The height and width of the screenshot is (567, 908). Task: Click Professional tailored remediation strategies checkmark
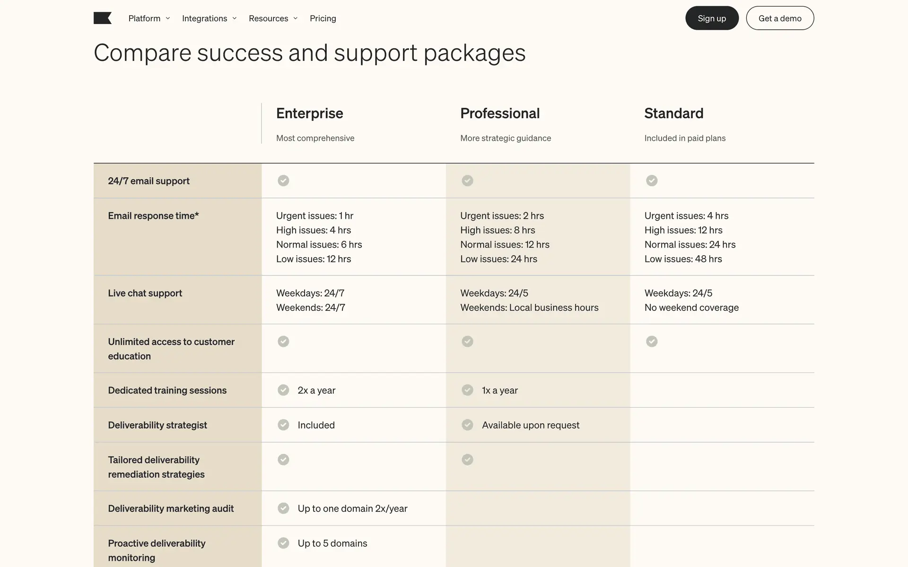click(x=467, y=459)
